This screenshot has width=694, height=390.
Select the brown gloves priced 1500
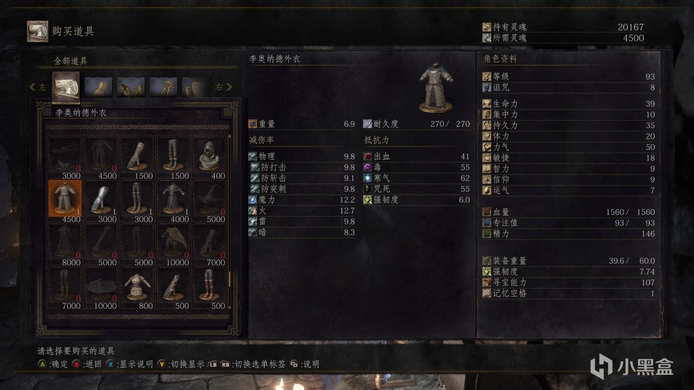point(138,155)
